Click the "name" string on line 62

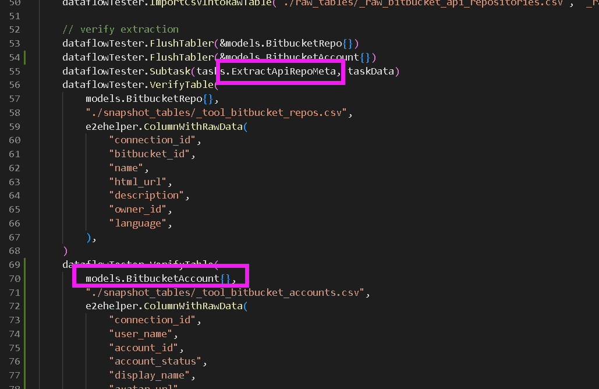click(x=126, y=168)
